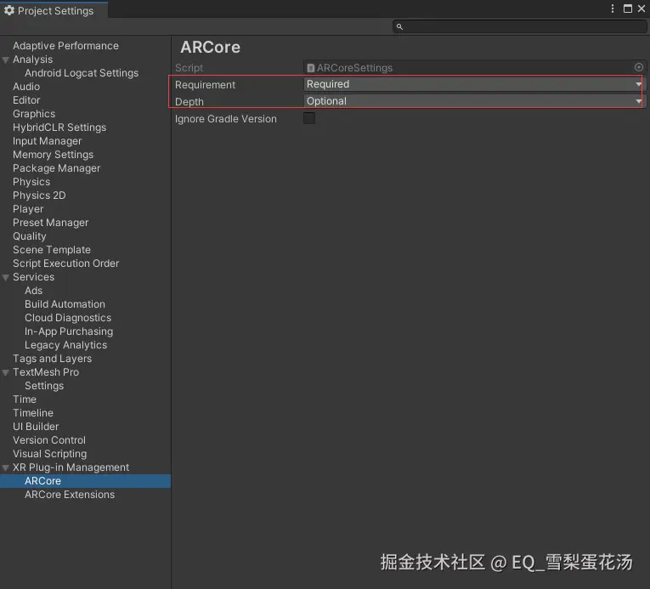Select Preset Manager

(x=50, y=223)
